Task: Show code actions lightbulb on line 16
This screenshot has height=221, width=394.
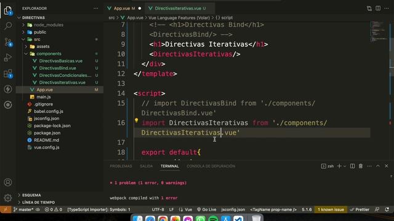Action: pyautogui.click(x=136, y=120)
